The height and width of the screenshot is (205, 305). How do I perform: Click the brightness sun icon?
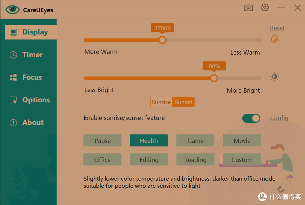(274, 77)
